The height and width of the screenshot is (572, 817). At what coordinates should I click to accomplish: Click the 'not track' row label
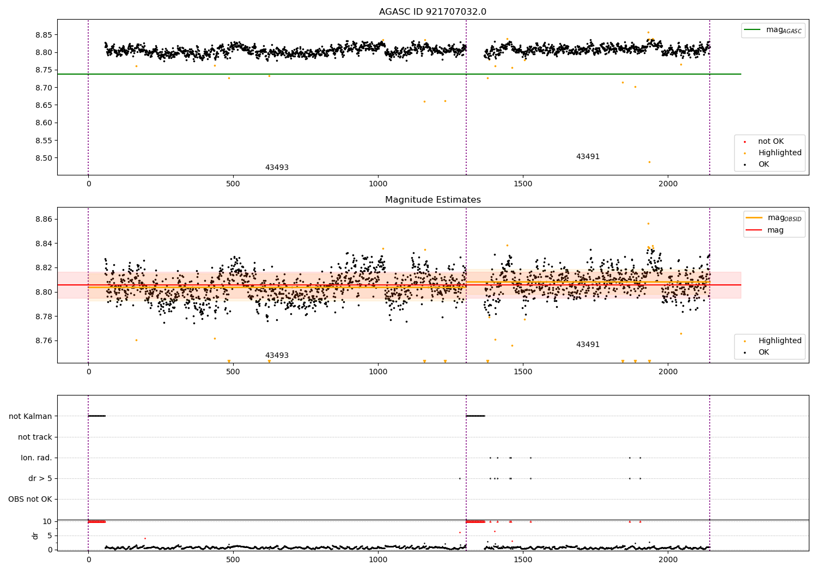[x=35, y=437]
